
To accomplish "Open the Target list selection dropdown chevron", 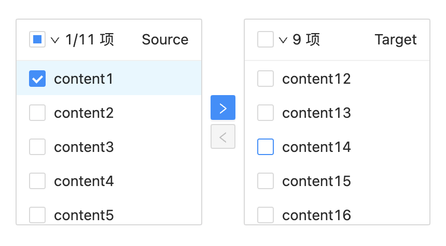I will [x=283, y=40].
